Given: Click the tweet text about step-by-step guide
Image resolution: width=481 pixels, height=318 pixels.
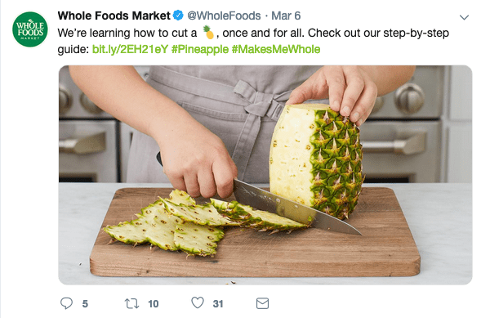Looking at the screenshot, I should click(253, 41).
